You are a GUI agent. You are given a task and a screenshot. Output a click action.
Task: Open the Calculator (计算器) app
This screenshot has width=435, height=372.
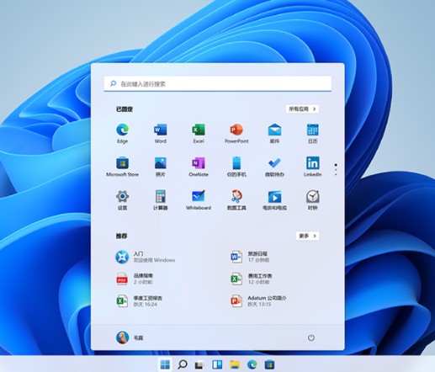tap(161, 199)
